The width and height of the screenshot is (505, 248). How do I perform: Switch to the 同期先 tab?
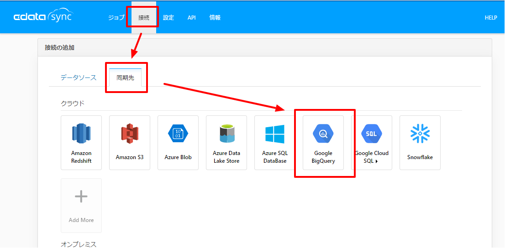pos(125,77)
